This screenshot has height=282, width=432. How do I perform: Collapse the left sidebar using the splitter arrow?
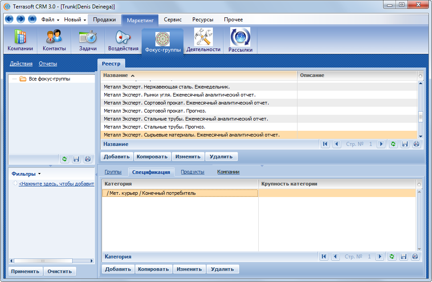[96, 174]
